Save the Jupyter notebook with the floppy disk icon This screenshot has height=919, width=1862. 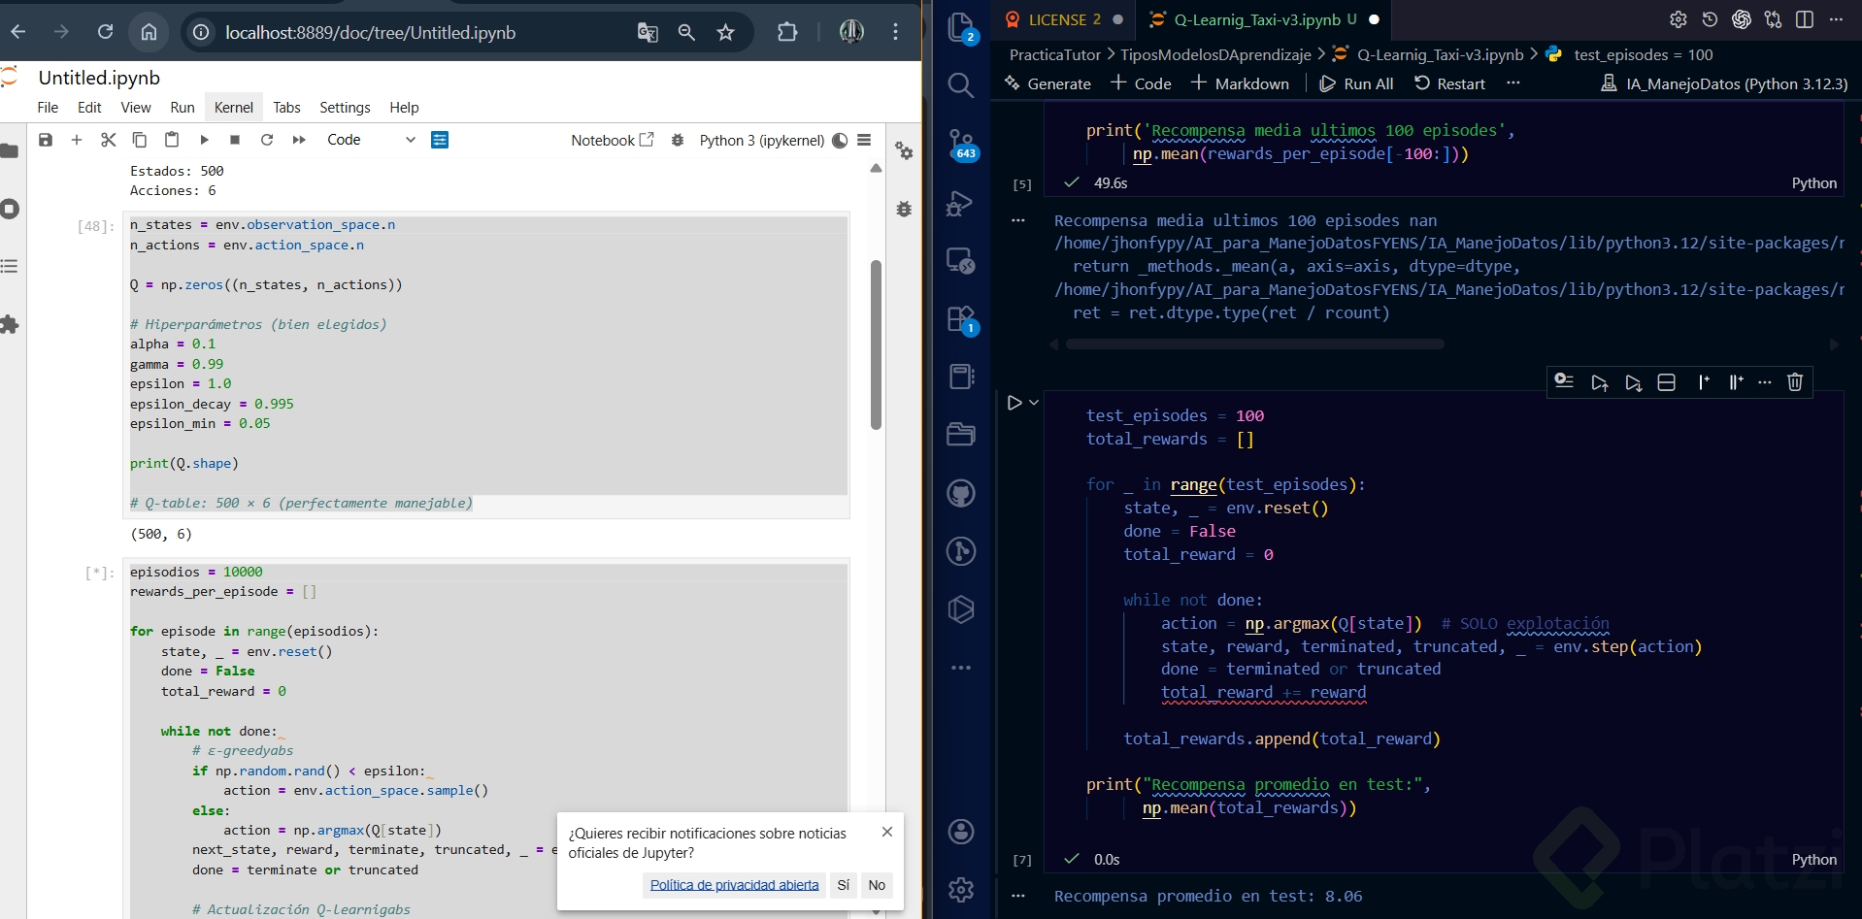click(x=46, y=140)
